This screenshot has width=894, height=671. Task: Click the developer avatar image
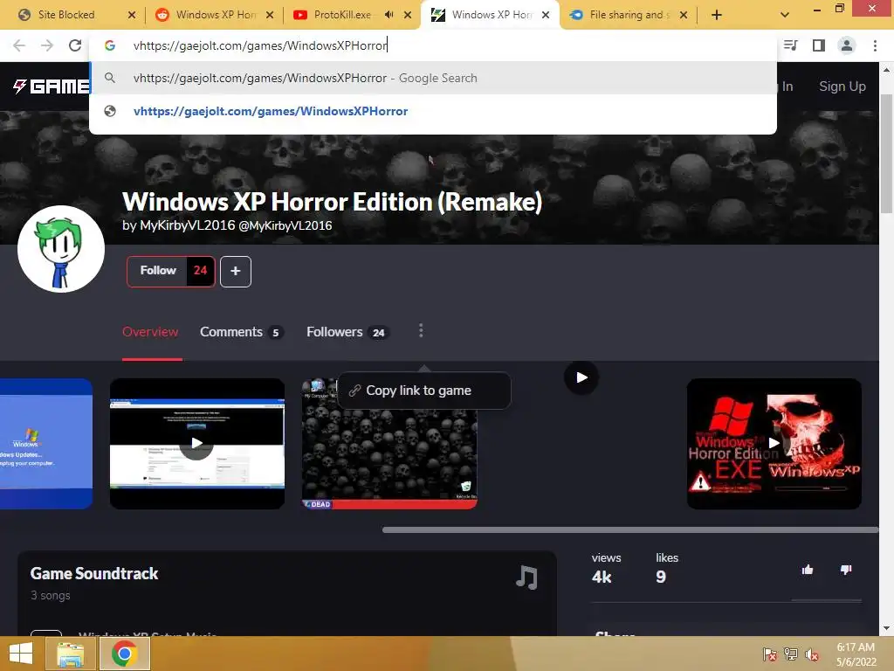pos(61,249)
